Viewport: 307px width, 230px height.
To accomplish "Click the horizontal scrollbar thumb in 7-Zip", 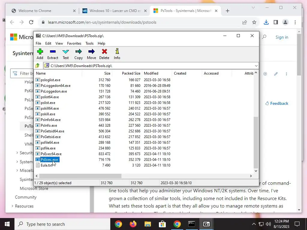I will tap(80, 176).
